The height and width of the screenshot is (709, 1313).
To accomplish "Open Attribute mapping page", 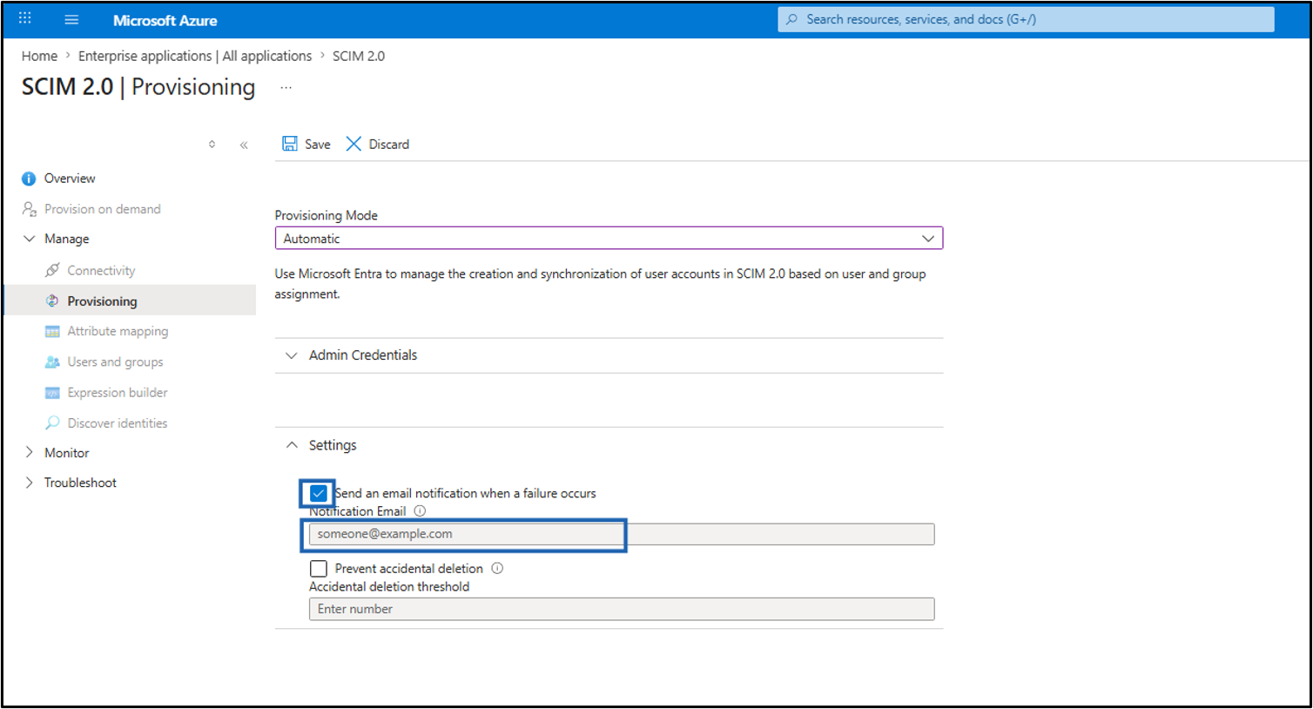I will tap(118, 331).
